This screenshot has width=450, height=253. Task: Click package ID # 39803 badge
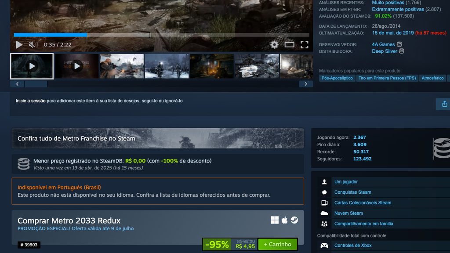[29, 245]
